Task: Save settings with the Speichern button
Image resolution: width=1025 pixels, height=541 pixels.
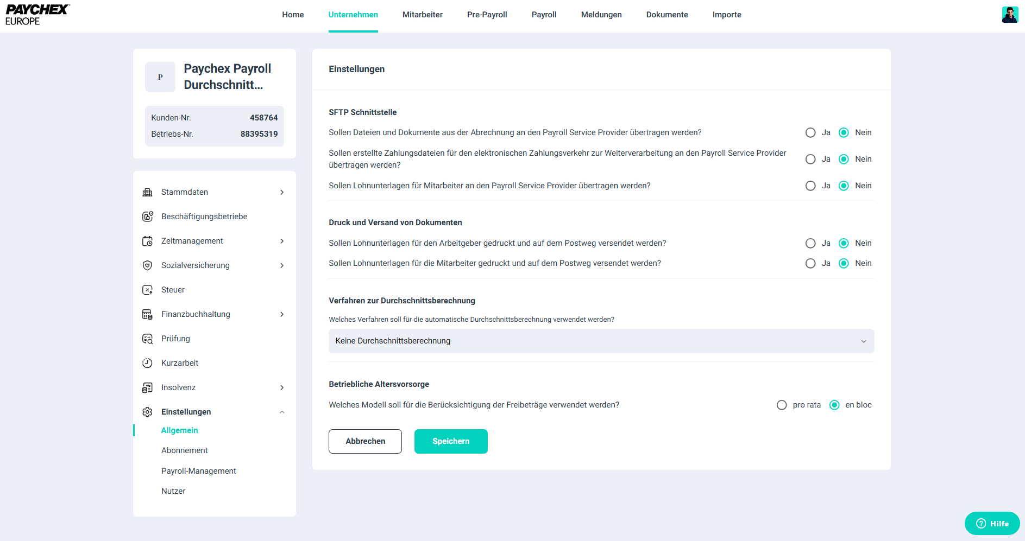Action: (451, 441)
